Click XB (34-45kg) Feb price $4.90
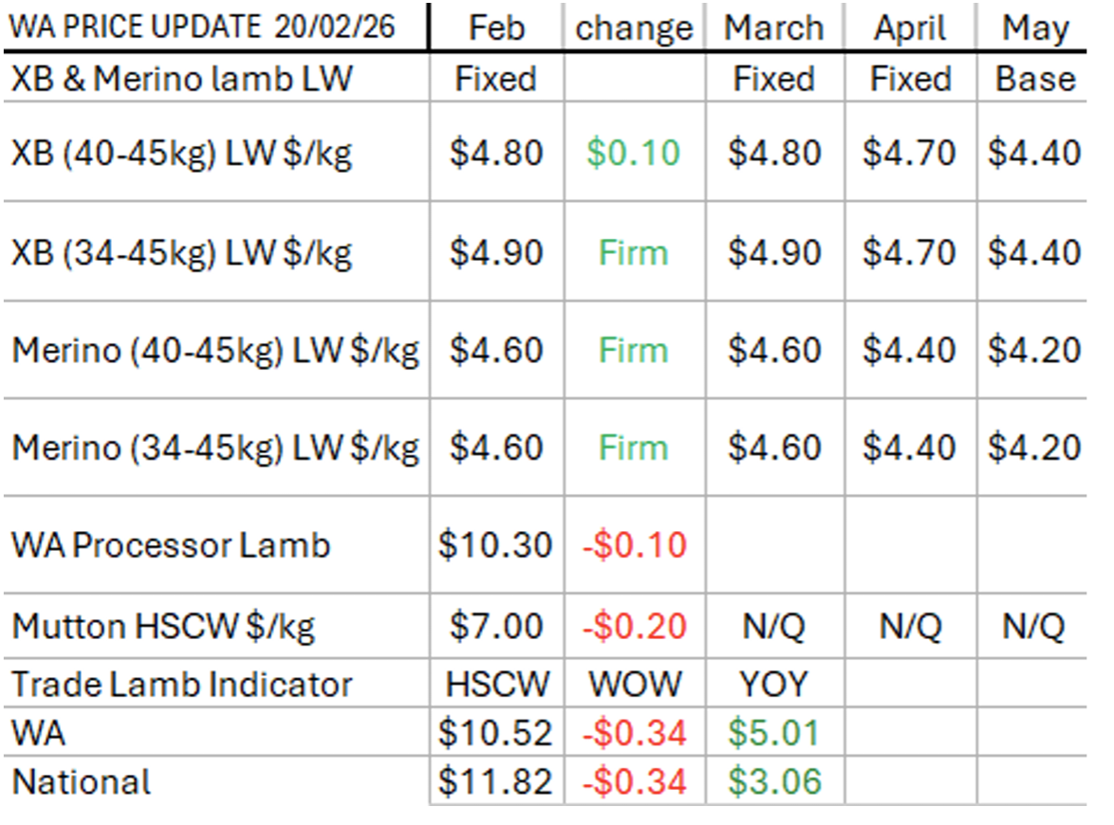Image resolution: width=1114 pixels, height=825 pixels. click(496, 253)
